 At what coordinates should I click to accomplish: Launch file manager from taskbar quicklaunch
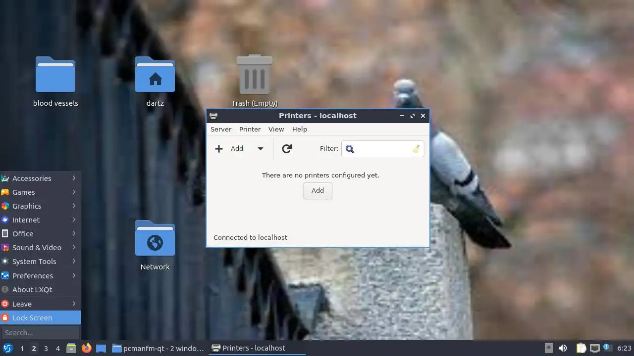click(71, 348)
